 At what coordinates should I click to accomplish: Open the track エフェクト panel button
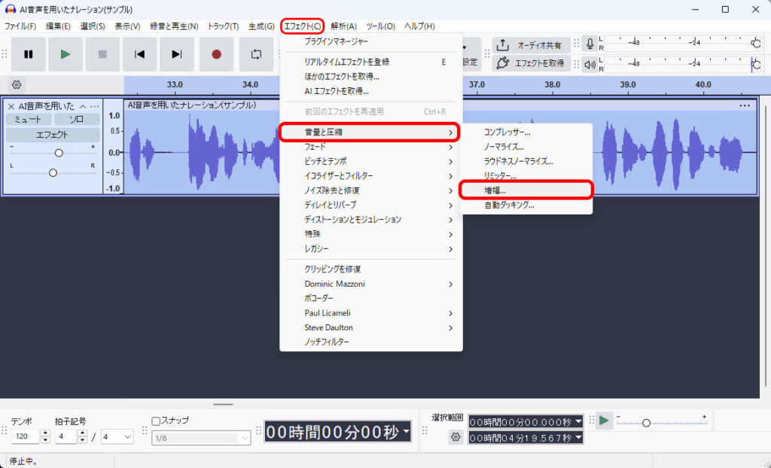[53, 135]
